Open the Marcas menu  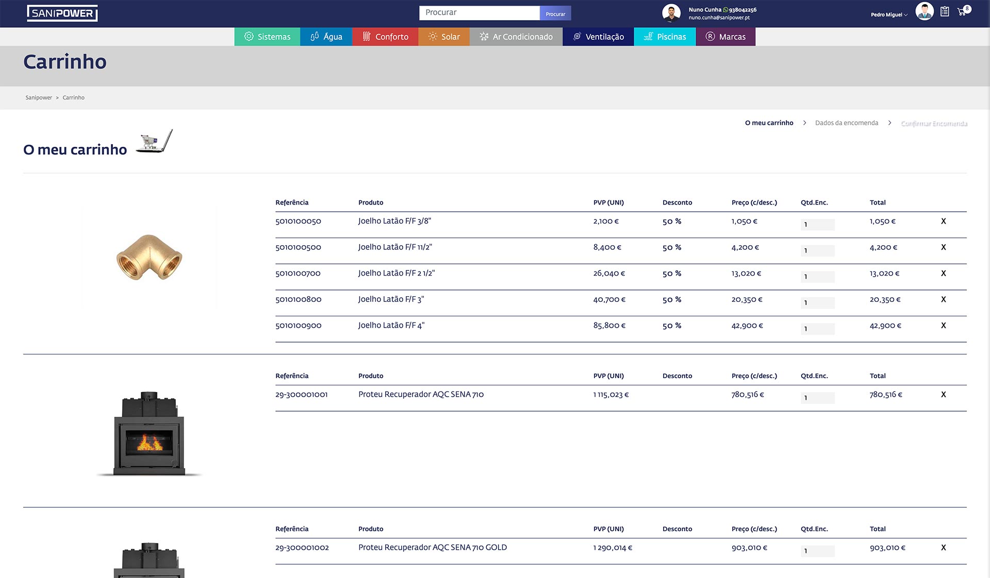[x=725, y=37]
